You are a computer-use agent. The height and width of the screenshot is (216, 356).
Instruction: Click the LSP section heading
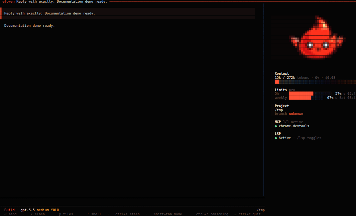pyautogui.click(x=278, y=134)
